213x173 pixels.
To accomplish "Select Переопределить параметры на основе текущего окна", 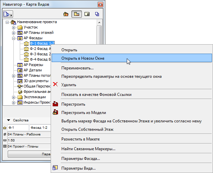I will 132,76.
